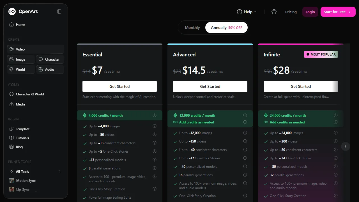Click the OpenArt logo icon
The image size is (359, 202).
12,12
